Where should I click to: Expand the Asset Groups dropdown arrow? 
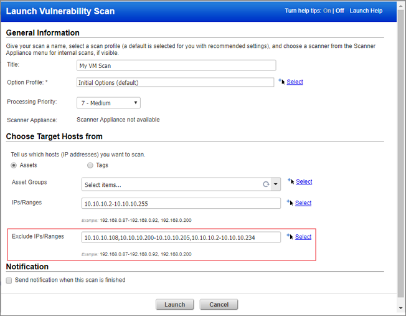coord(275,184)
